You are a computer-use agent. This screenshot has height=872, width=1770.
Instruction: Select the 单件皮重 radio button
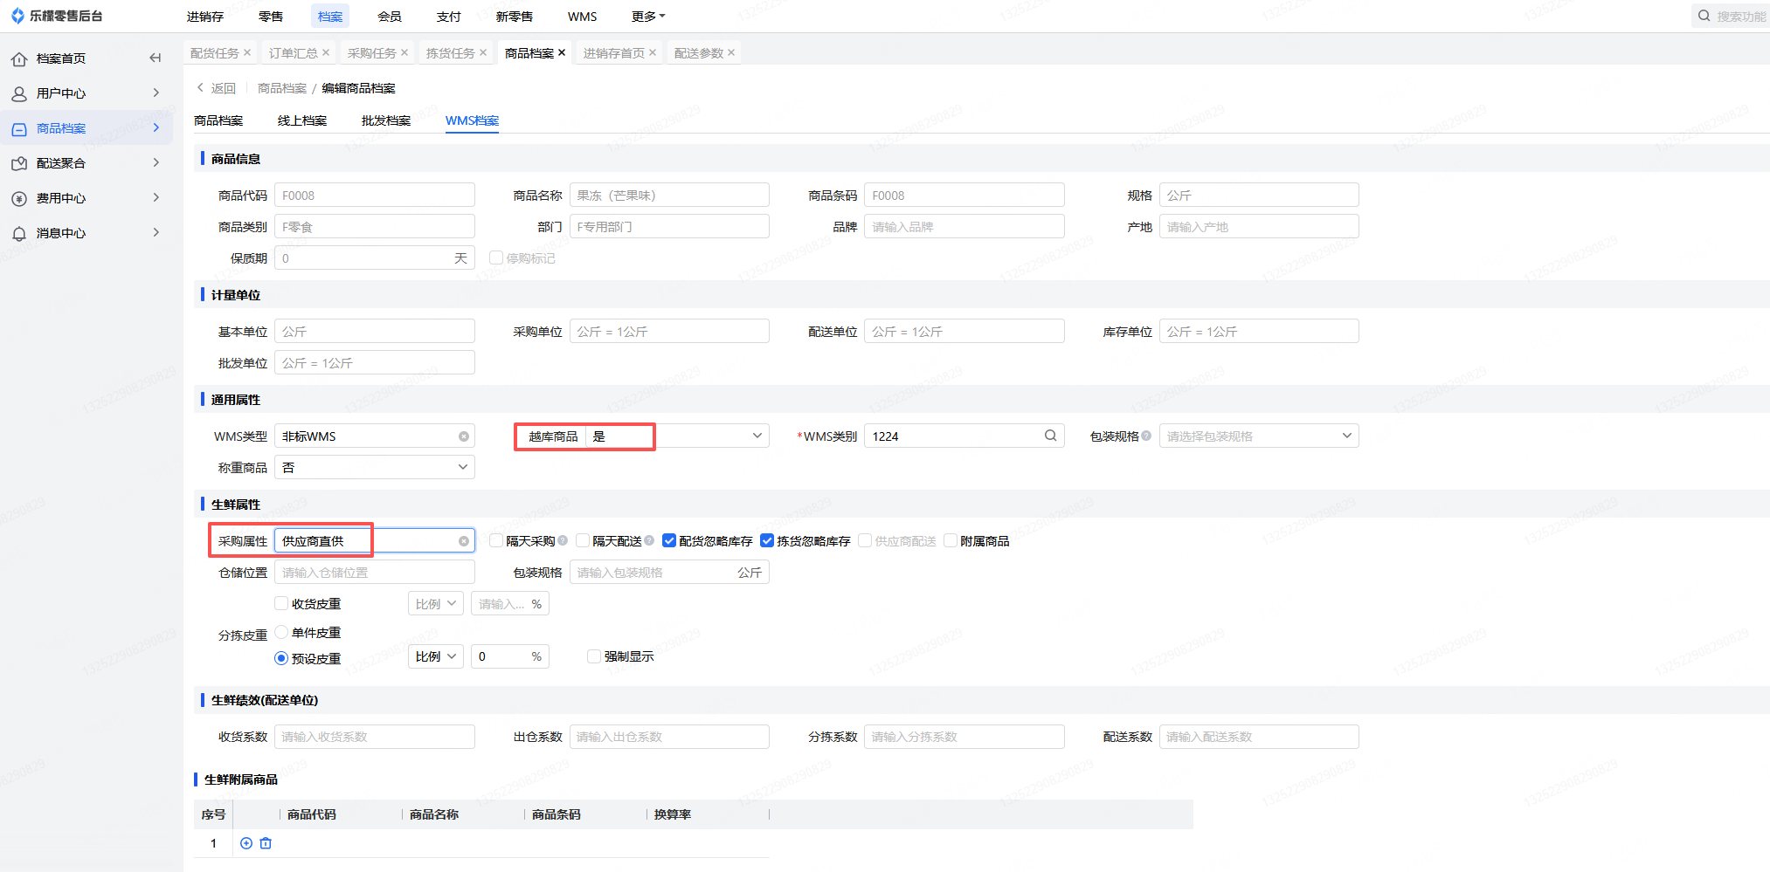[281, 632]
